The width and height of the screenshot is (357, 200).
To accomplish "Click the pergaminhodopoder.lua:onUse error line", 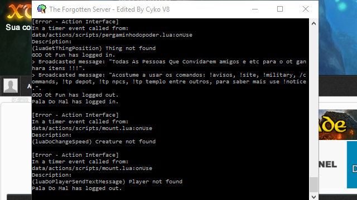I will (x=112, y=35).
